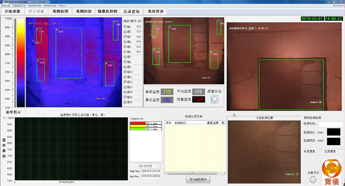Viewport: 345px width, 186px height.
Task: Click the right arrow of the records list scrollbar
Action: 225,173
